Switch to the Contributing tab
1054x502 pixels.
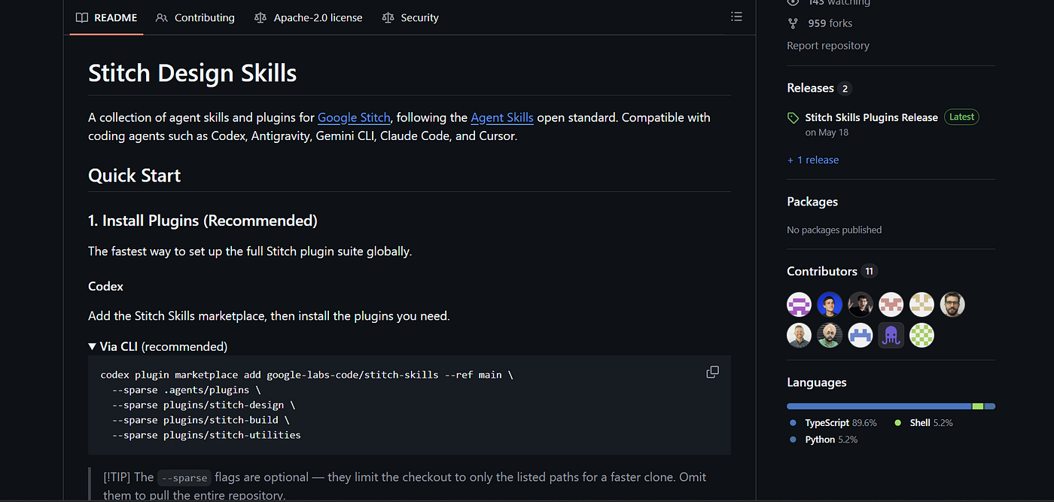click(x=195, y=17)
